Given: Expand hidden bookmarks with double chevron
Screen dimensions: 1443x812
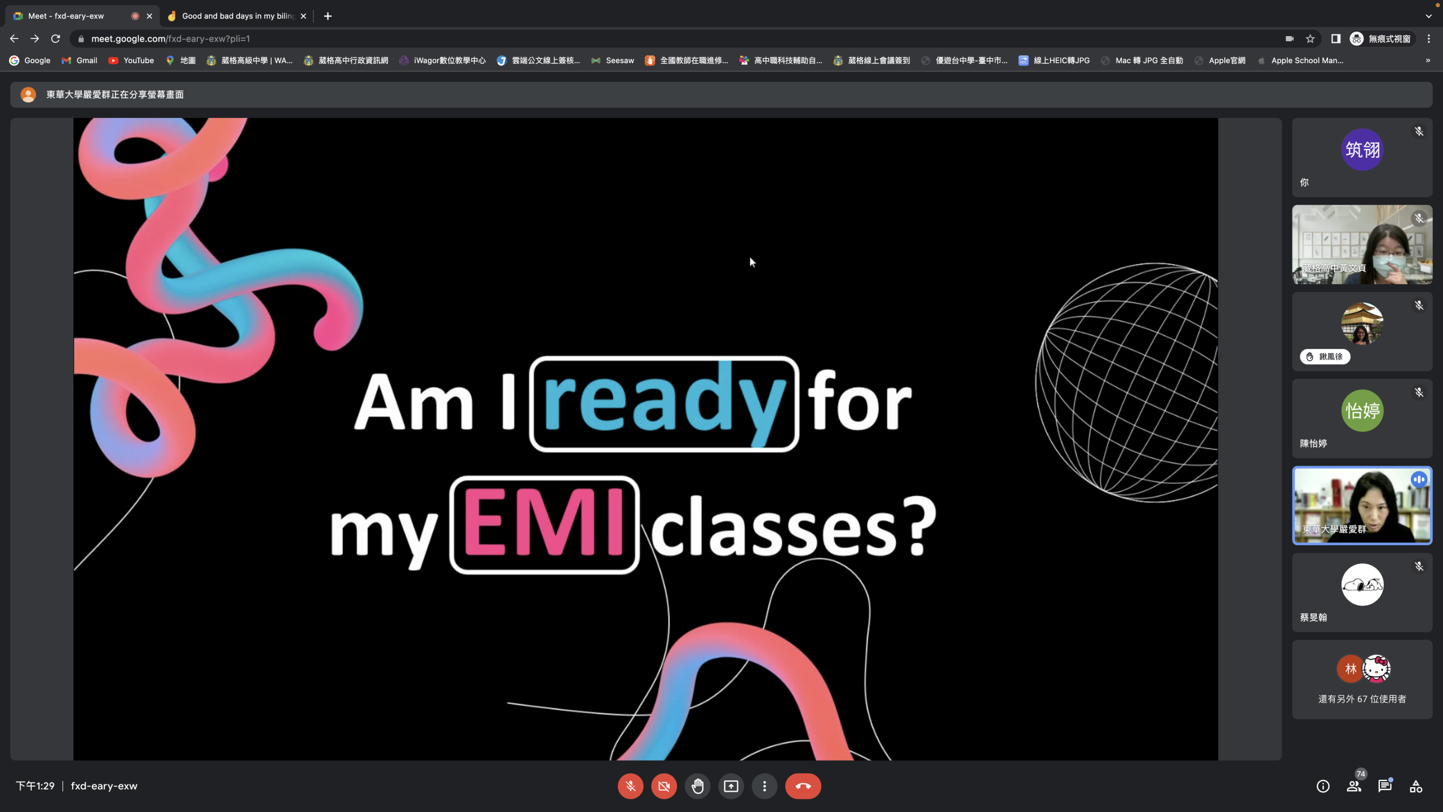Looking at the screenshot, I should (1428, 60).
